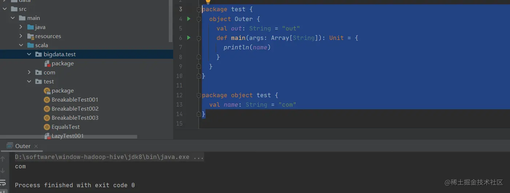The image size is (510, 193).
Task: Click the string "out" on line 5
Action: tap(291, 28)
